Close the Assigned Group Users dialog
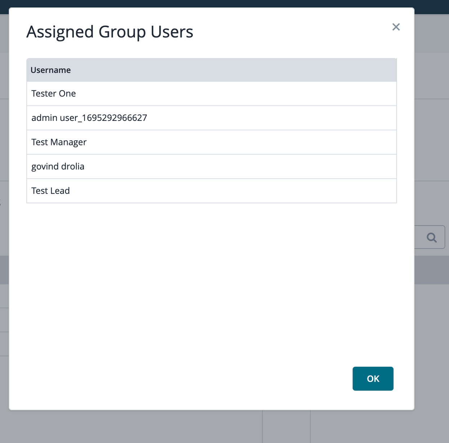Viewport: 449px width, 443px height. (396, 27)
